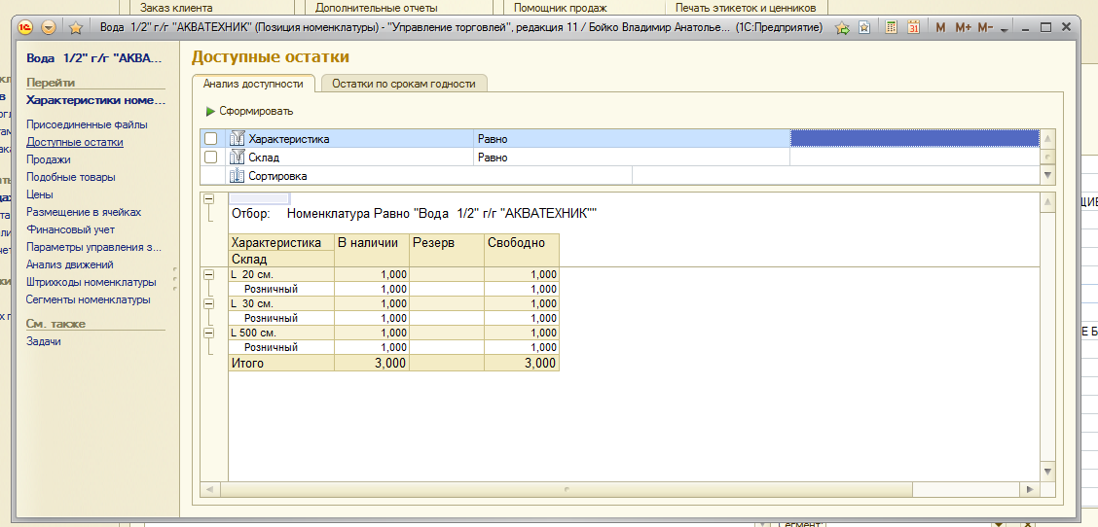Click the Резерв column header

447,250
